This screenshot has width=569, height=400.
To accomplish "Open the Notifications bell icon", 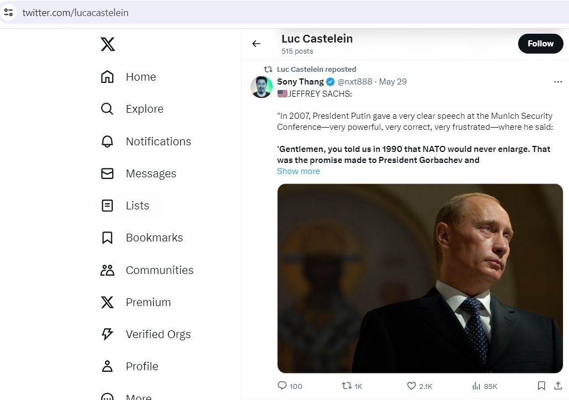I will pyautogui.click(x=107, y=141).
